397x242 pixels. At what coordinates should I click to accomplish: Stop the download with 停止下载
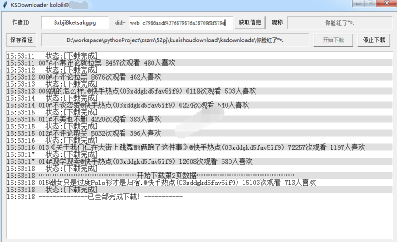[374, 40]
